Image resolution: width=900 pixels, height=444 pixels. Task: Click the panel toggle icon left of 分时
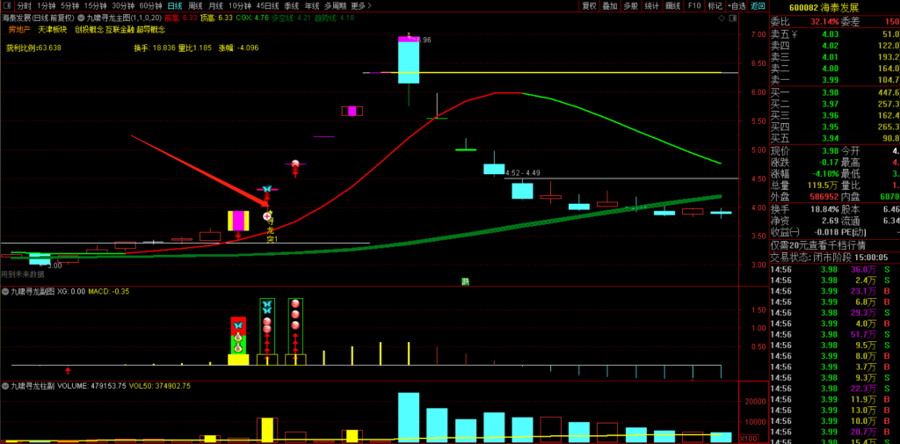click(8, 5)
